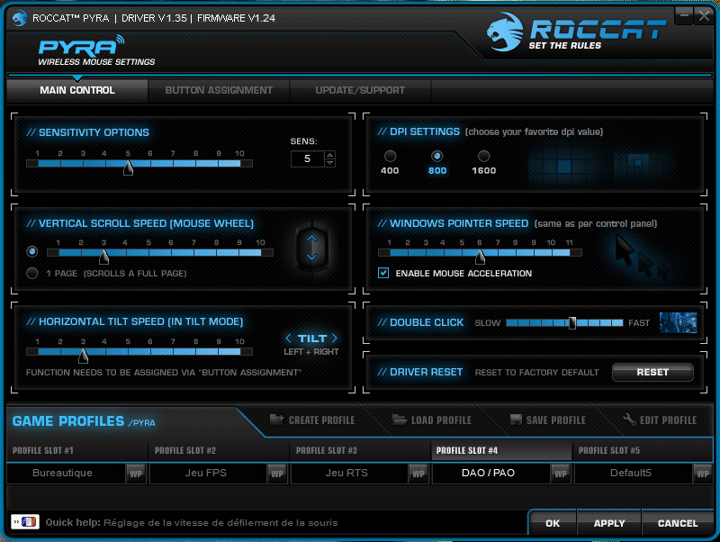The image size is (720, 542).
Task: Choose the 1600 DPI setting
Action: [483, 157]
